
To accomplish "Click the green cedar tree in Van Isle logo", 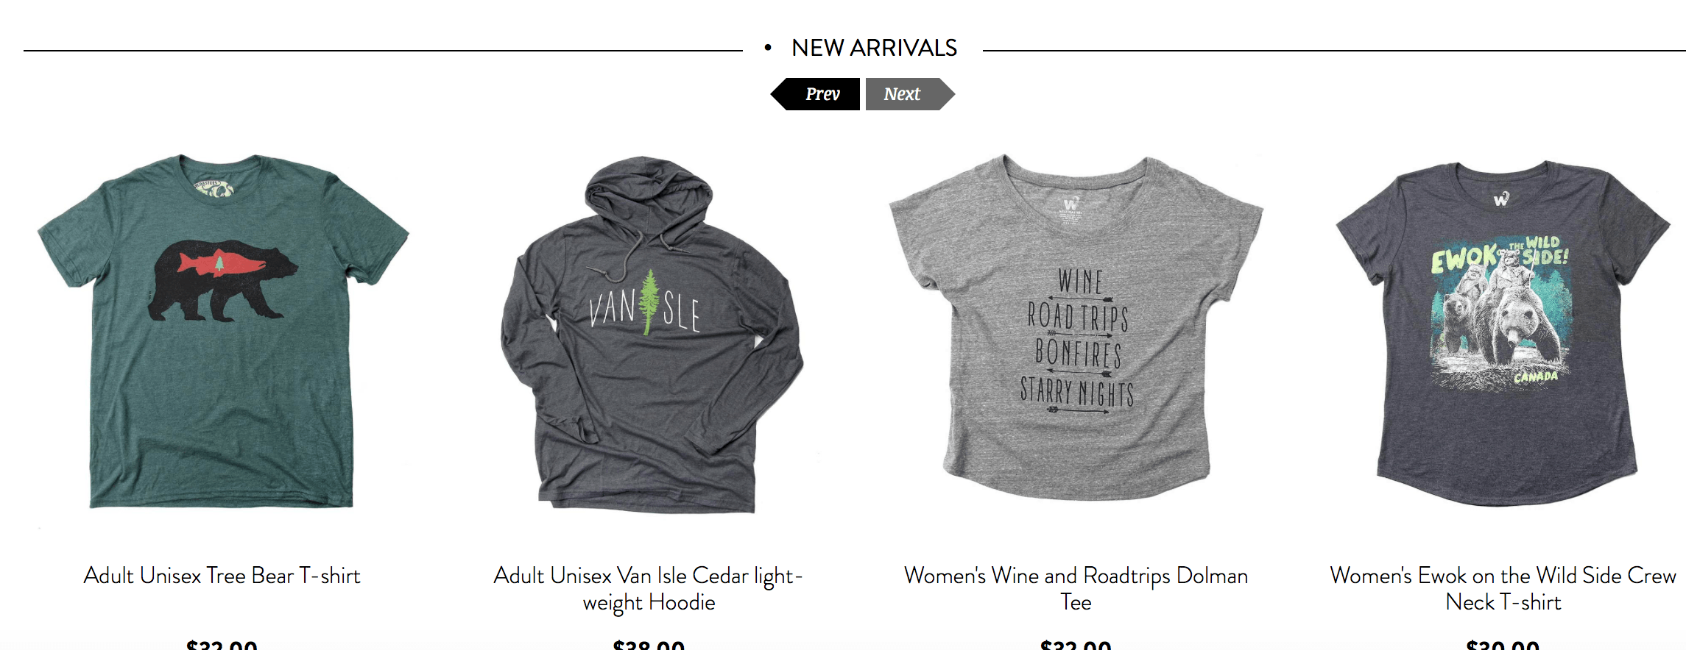I will click(x=649, y=302).
